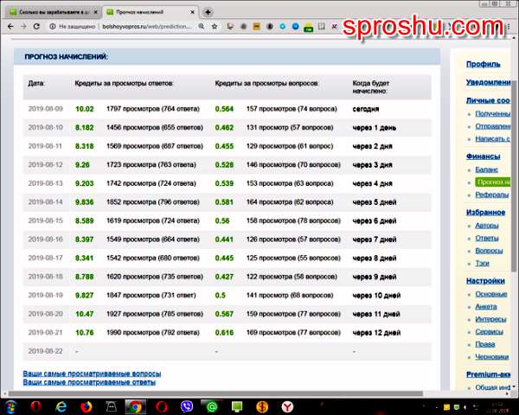
Task: Click the Chrome icon in the taskbar
Action: tap(134, 405)
